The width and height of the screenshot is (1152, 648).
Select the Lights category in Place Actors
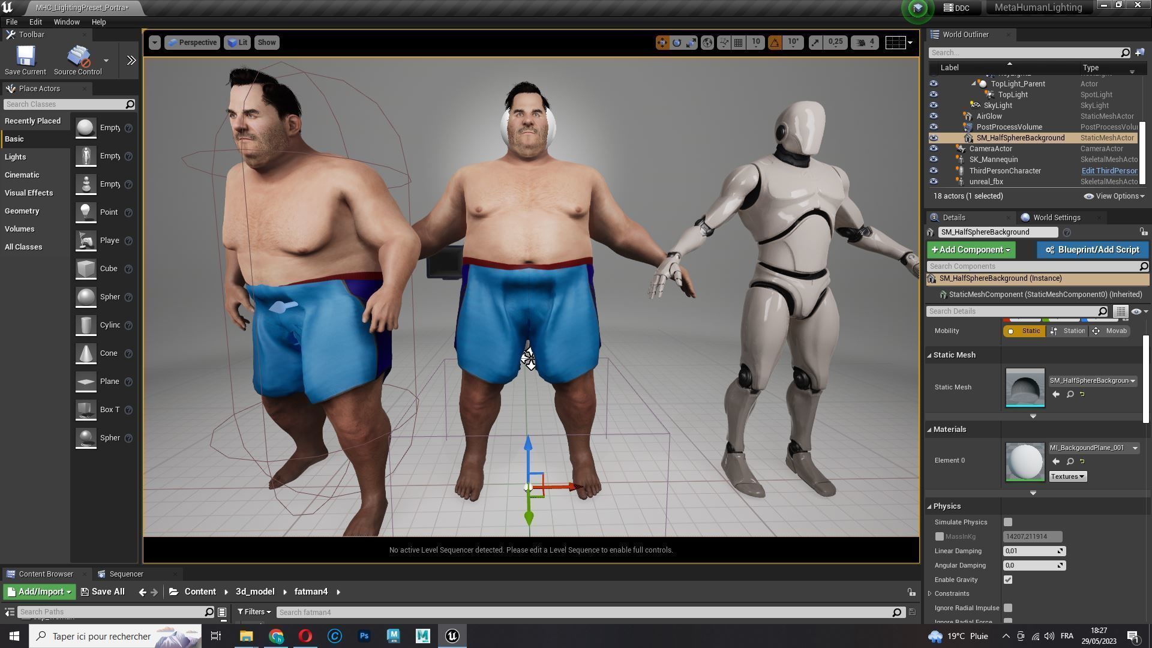(15, 157)
